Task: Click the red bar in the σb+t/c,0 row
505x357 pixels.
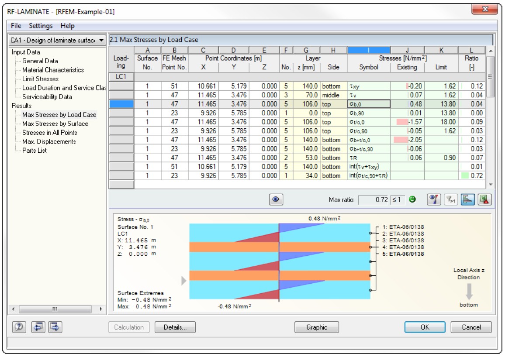Action: pos(400,140)
